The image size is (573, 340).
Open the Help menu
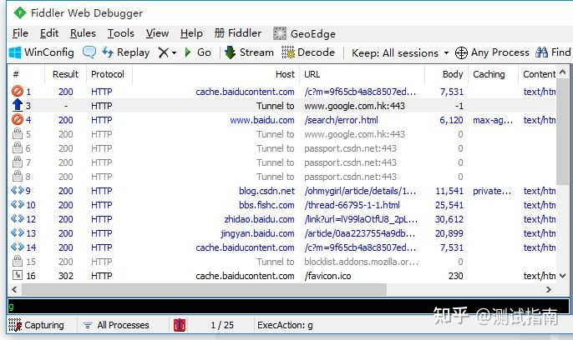[x=191, y=33]
